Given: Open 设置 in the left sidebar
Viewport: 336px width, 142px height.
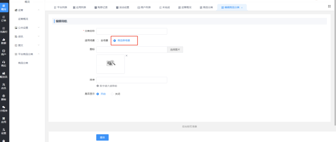Looking at the screenshot, I should 4,131.
